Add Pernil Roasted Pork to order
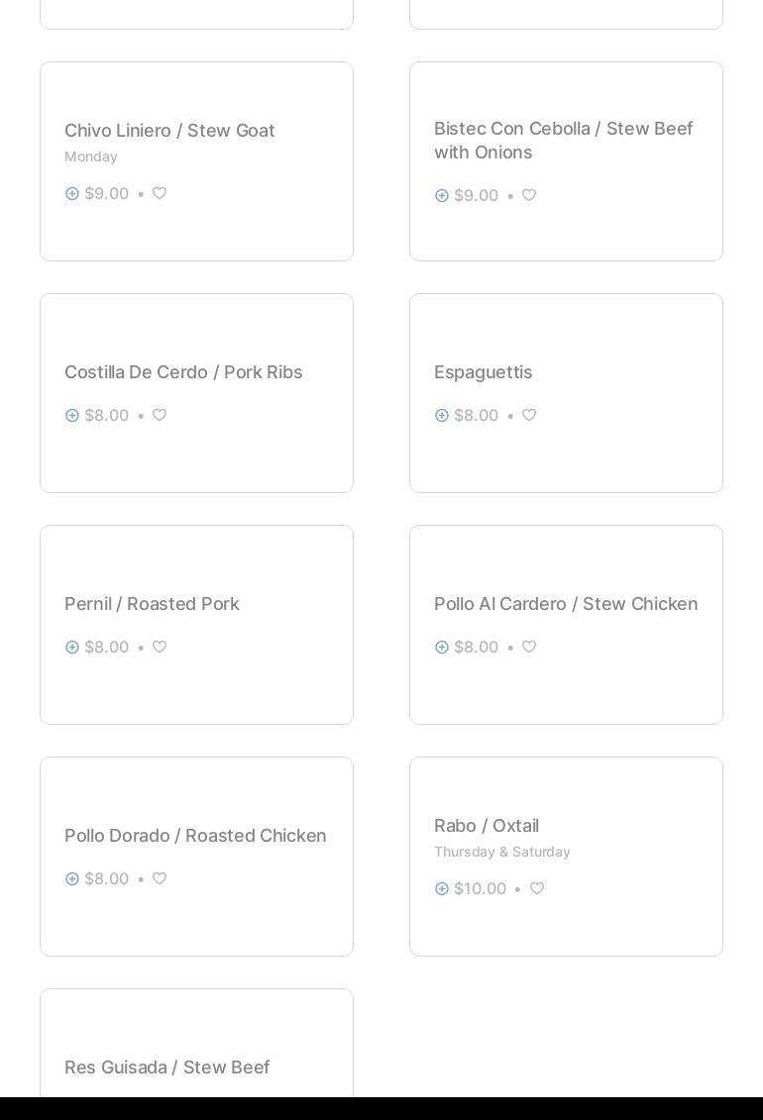Viewport: 763px width, 1120px height. point(72,648)
